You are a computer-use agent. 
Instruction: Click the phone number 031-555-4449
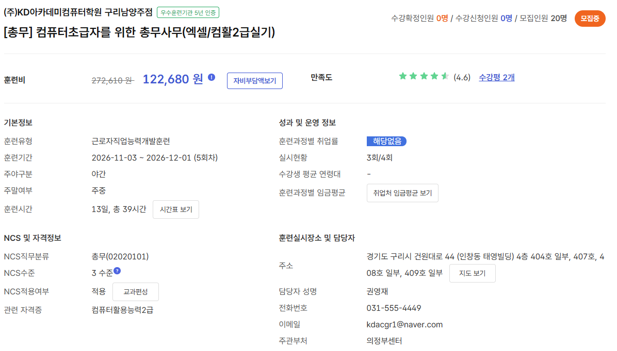point(394,308)
